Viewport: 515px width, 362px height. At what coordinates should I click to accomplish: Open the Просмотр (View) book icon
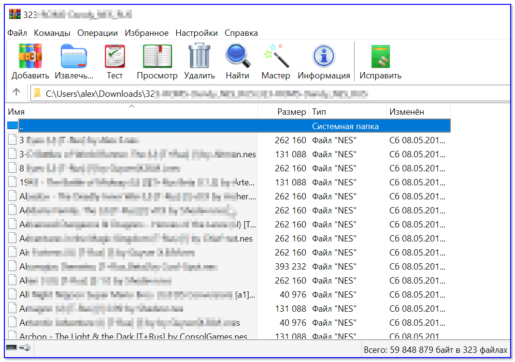[x=157, y=57]
